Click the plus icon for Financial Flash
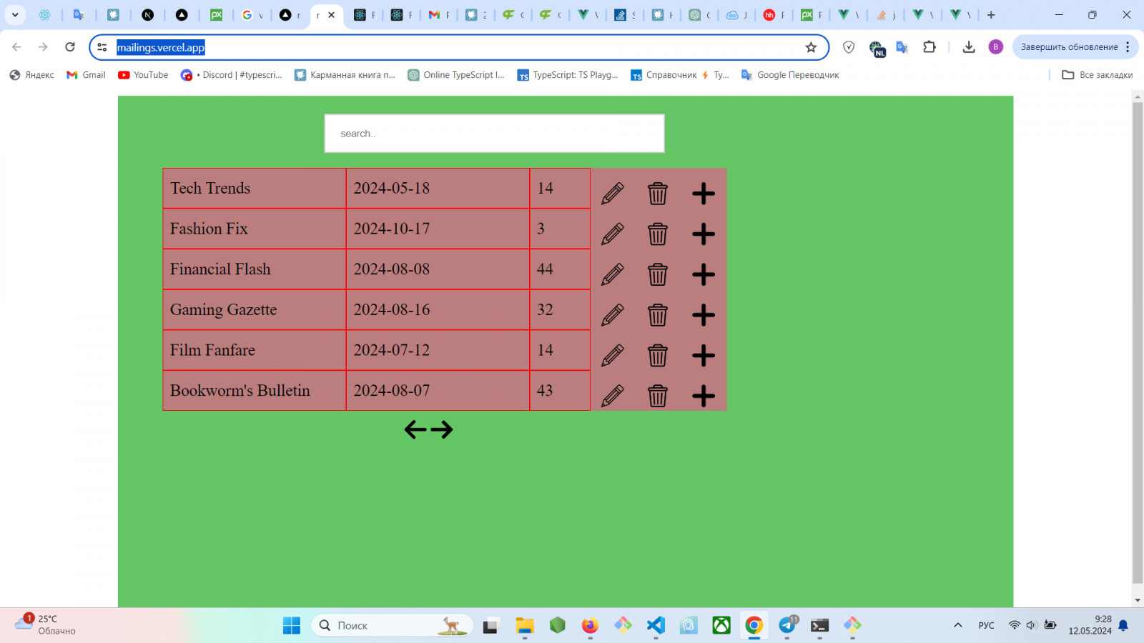Screen dimensions: 1144x643 coord(704,274)
